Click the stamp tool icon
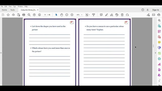The height and width of the screenshot is (91, 162). pyautogui.click(x=117, y=15)
